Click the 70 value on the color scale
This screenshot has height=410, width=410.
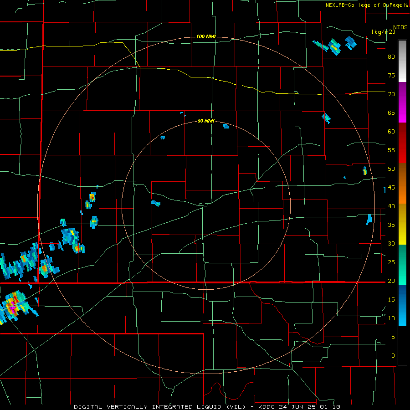pyautogui.click(x=391, y=94)
